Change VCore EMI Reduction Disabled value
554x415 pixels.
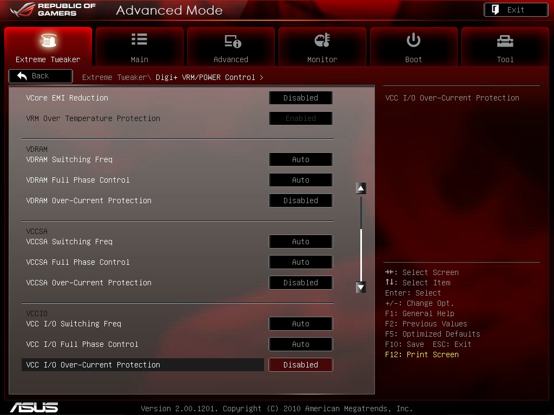[x=301, y=98]
